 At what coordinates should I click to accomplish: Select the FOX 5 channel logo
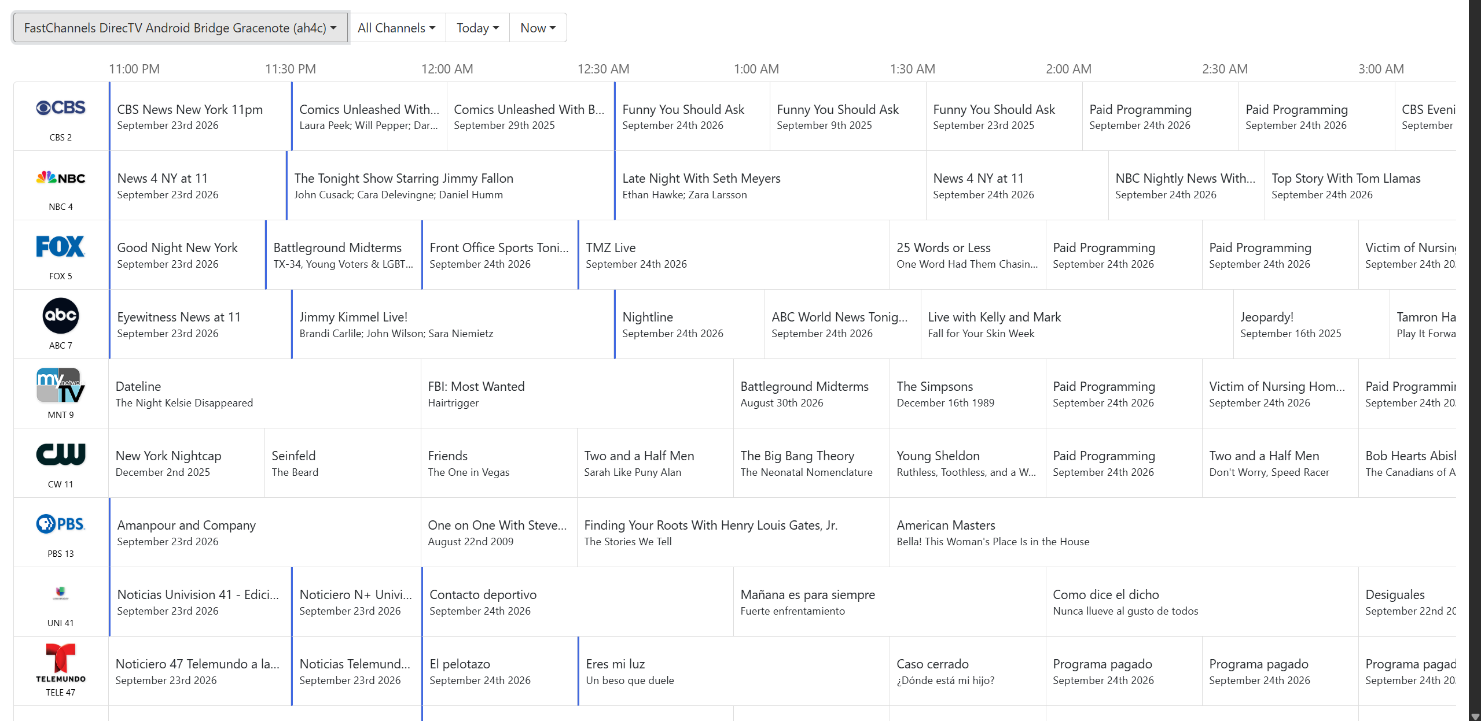pos(61,246)
